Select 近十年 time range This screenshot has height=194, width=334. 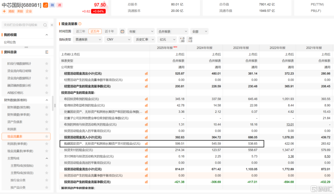[109, 32]
